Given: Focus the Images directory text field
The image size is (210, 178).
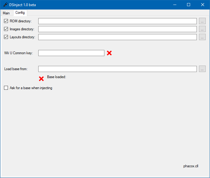Looking at the screenshot, I should [118, 29].
